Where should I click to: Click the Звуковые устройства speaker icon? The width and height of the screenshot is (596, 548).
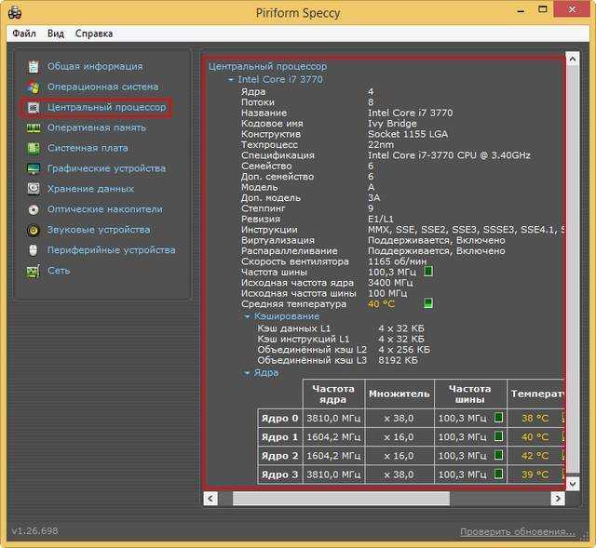[34, 230]
